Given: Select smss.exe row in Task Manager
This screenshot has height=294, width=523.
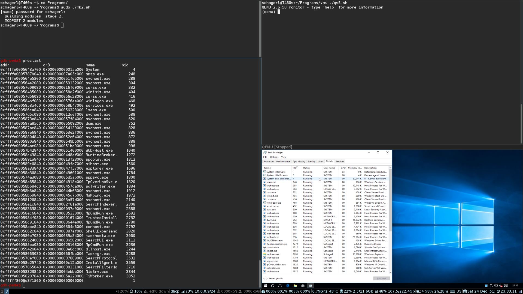Looking at the screenshot, I should [x=326, y=182].
